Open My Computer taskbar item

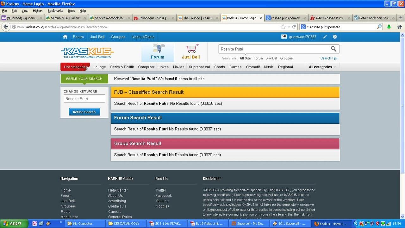pyautogui.click(x=85, y=224)
